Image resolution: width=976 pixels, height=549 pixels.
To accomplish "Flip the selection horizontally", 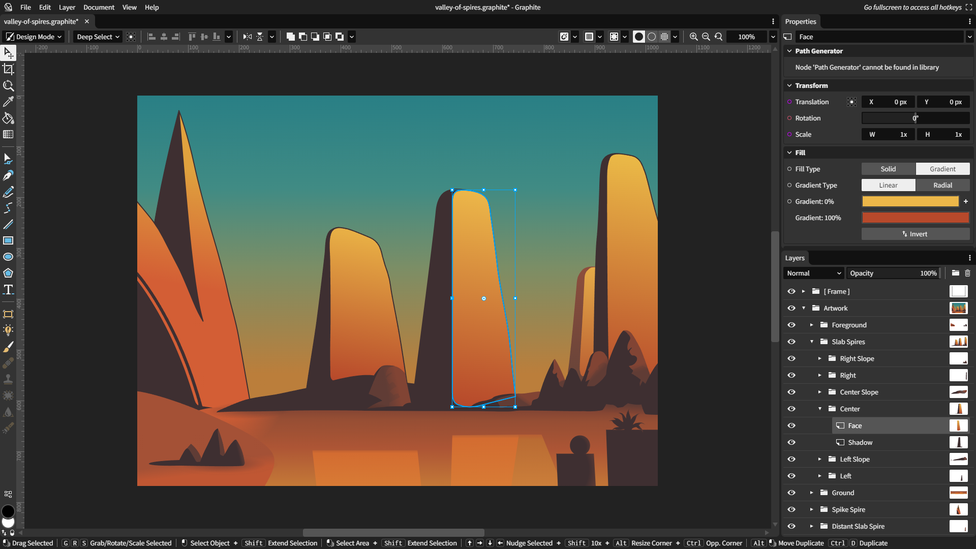I will pos(247,37).
